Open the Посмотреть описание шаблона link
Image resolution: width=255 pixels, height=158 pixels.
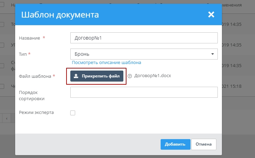[x=106, y=63]
